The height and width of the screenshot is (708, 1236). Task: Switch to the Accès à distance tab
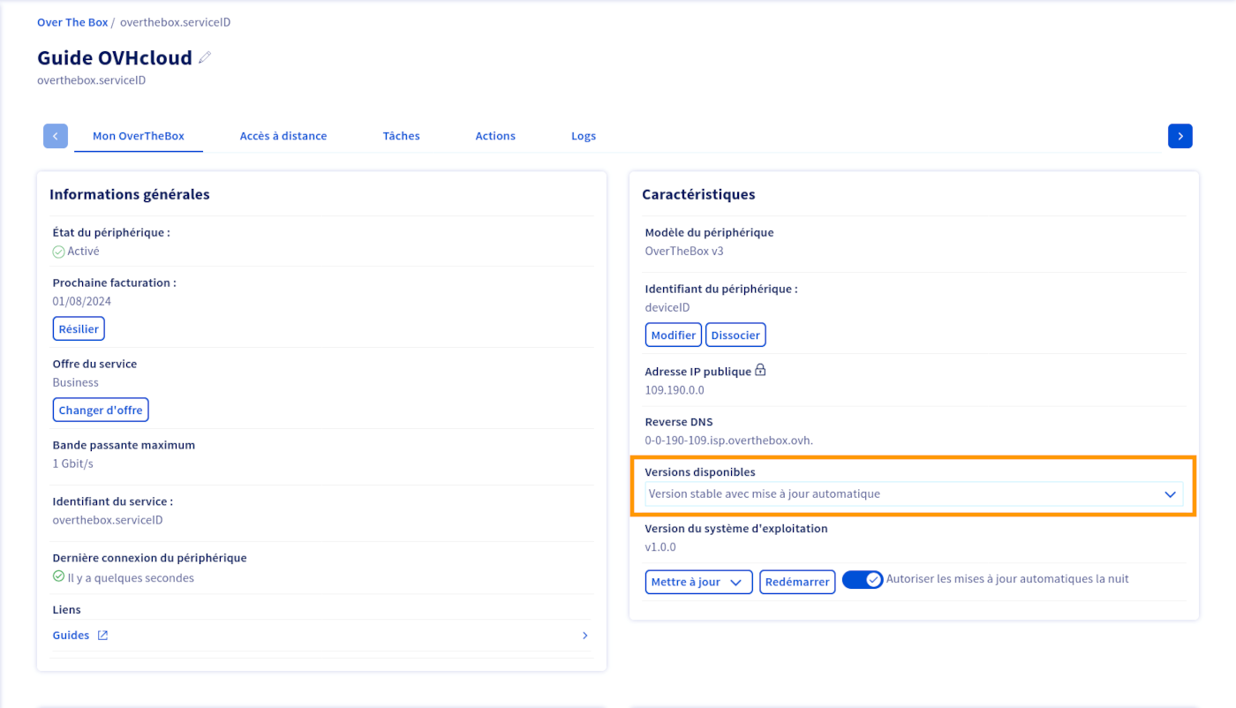(x=283, y=136)
